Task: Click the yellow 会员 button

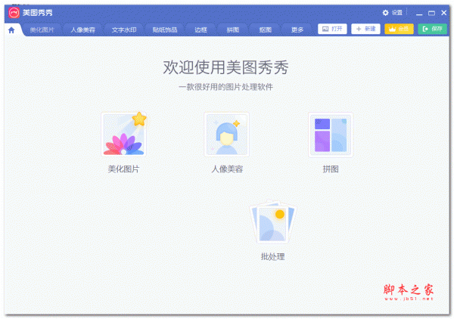Action: (399, 29)
